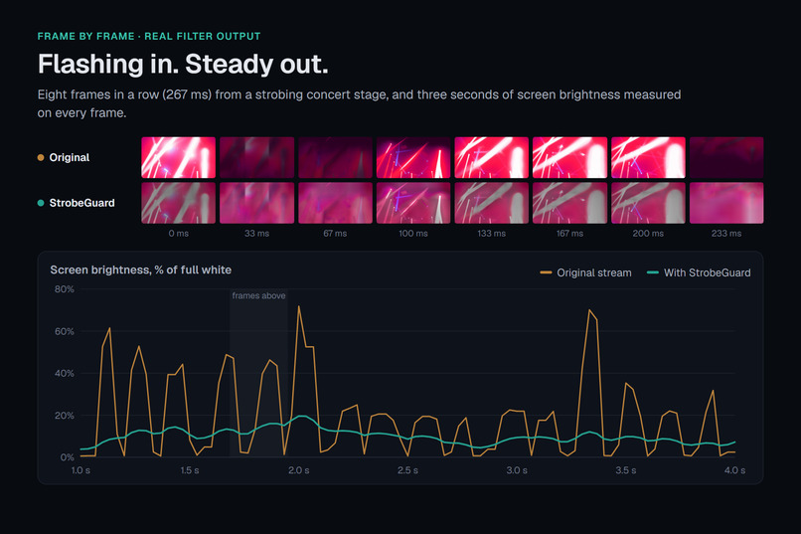The width and height of the screenshot is (801, 534).
Task: Select the StrobeGuard frame at 133 ms
Action: [491, 203]
